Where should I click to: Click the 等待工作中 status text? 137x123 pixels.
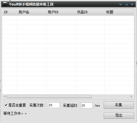pos(15,113)
